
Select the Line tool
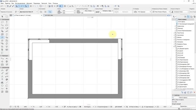(x=7, y=82)
